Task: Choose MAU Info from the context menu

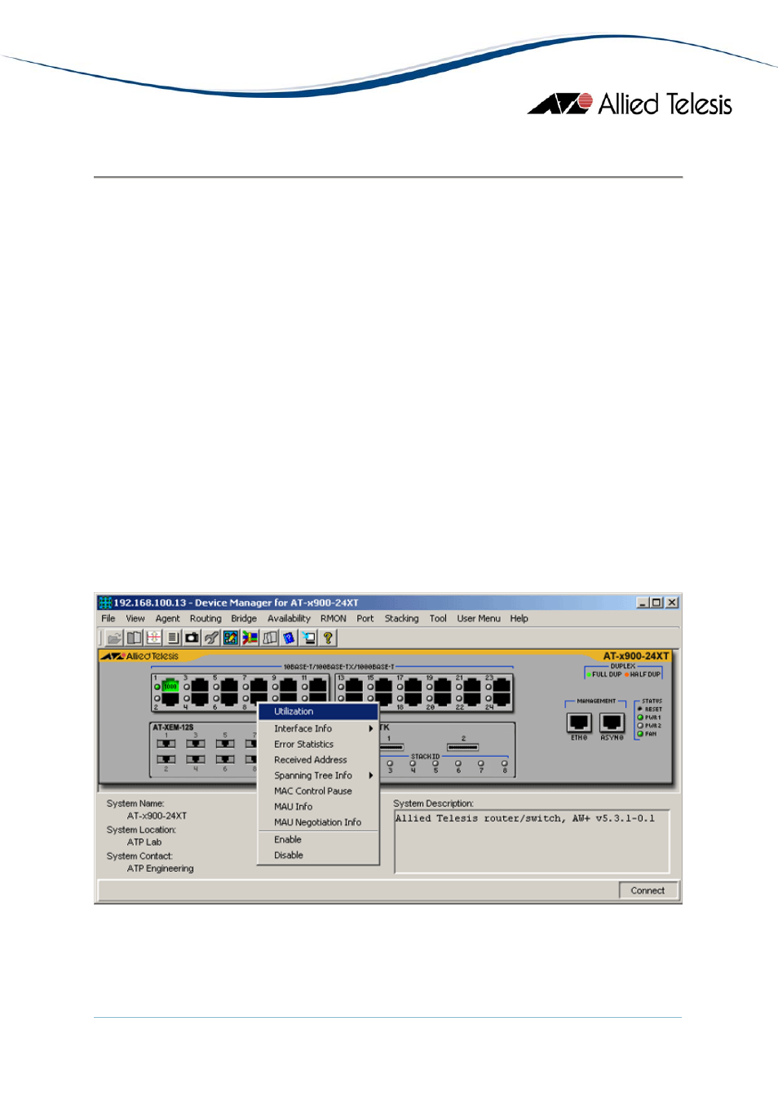Action: pyautogui.click(x=318, y=807)
